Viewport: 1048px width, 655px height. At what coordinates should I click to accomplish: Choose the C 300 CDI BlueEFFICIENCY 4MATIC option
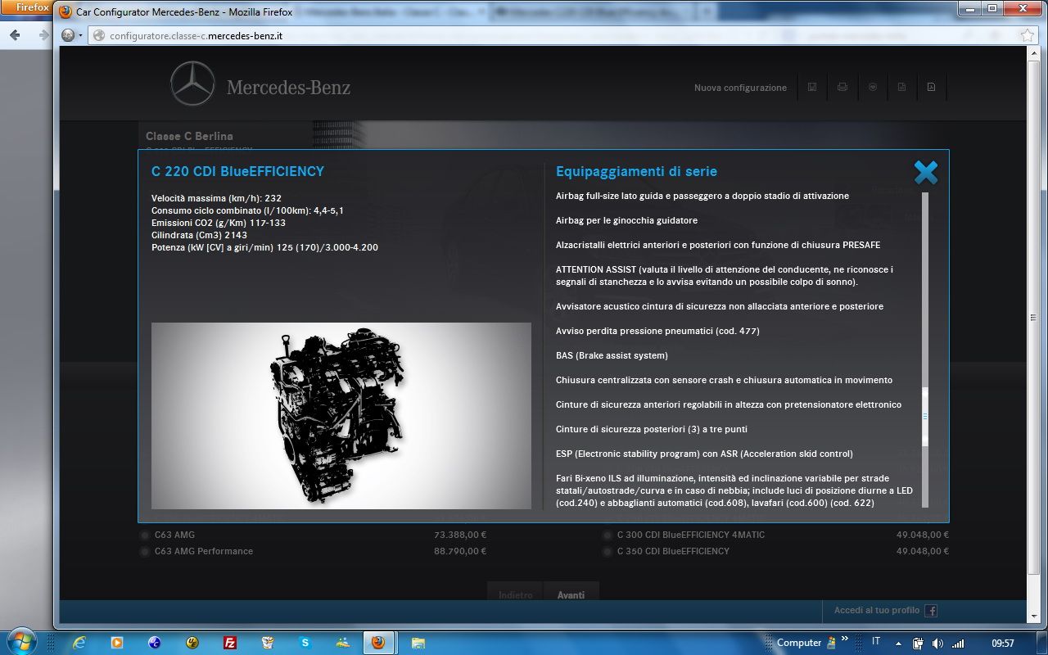(608, 535)
